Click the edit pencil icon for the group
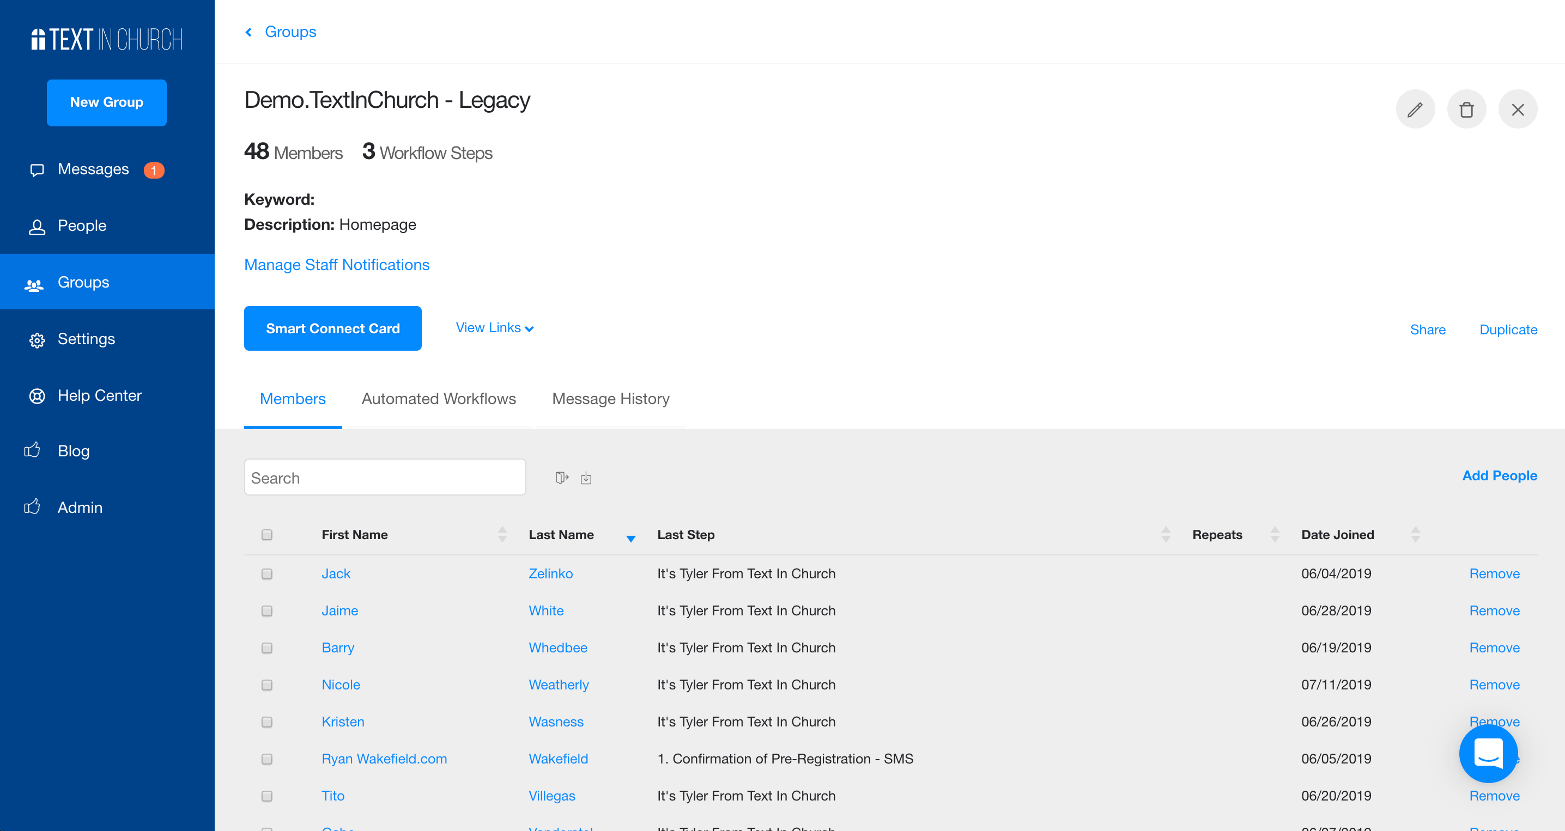The width and height of the screenshot is (1565, 831). (1415, 110)
